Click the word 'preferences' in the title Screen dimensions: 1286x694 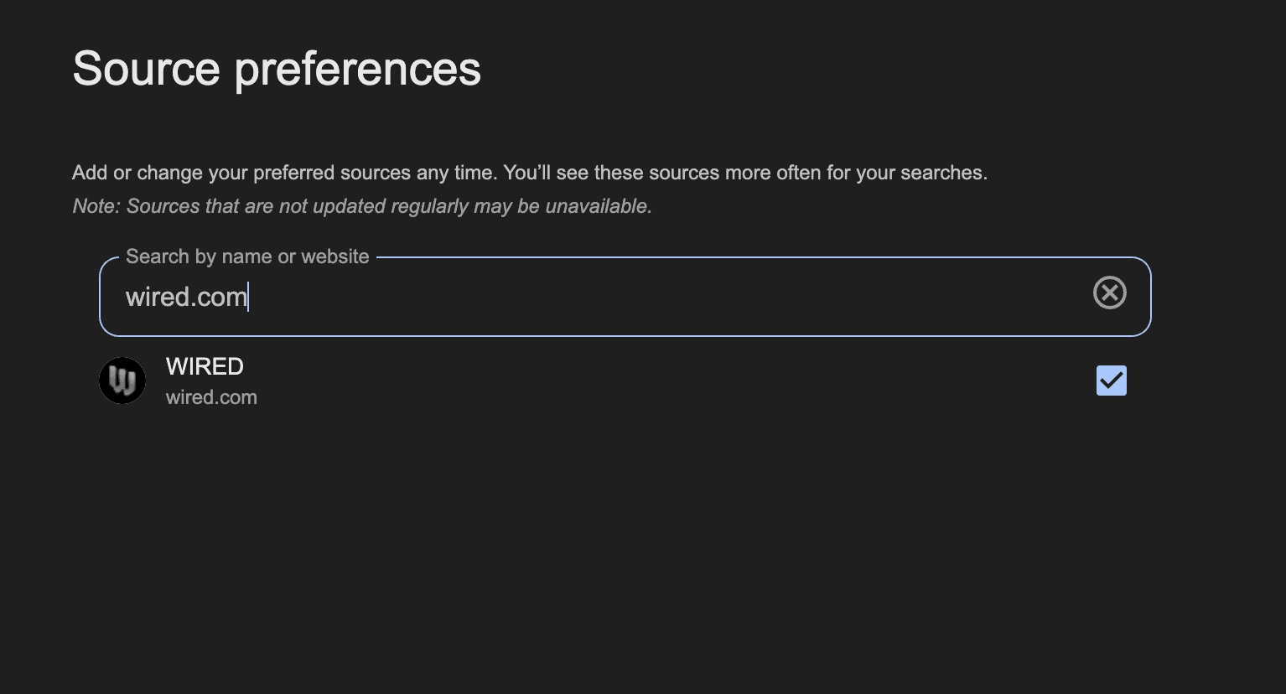358,70
